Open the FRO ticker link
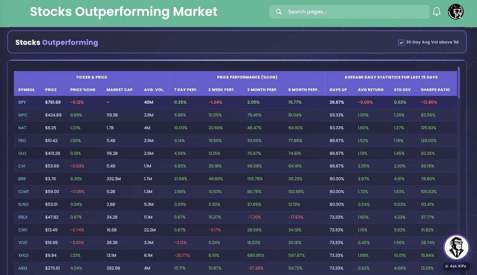This screenshot has height=275, width=477. [22, 141]
